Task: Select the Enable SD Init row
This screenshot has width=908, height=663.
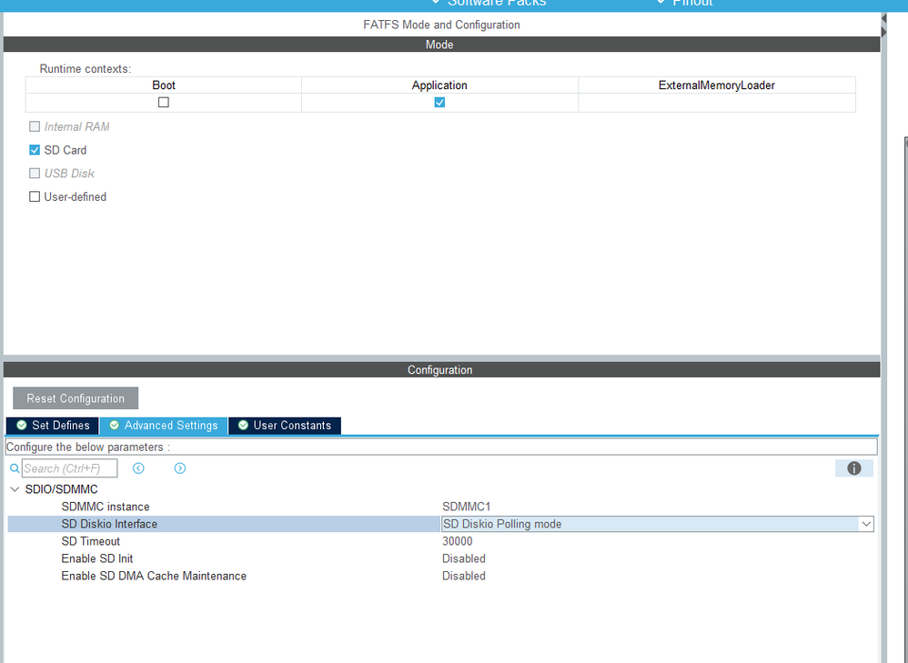Action: [440, 558]
